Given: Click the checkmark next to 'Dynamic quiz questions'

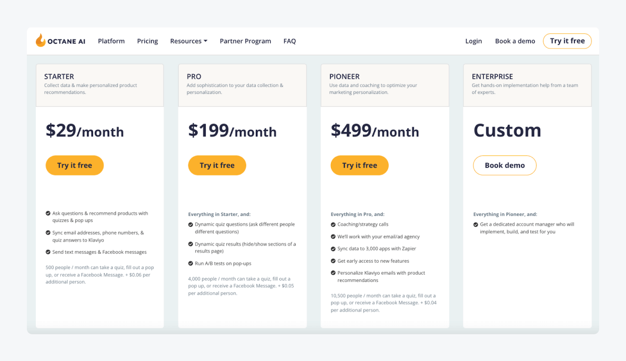Looking at the screenshot, I should (x=190, y=224).
